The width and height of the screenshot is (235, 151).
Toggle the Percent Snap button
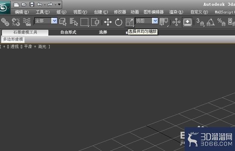[221, 22]
